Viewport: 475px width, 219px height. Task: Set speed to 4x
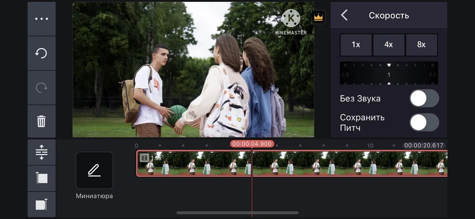click(x=389, y=45)
